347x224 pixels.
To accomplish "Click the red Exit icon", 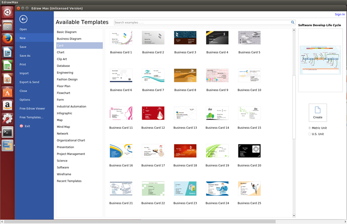I will 21,126.
